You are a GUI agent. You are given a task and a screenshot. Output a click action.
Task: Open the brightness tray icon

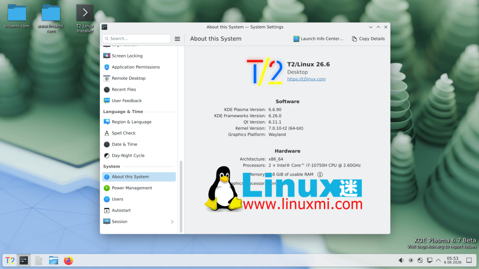(411, 261)
